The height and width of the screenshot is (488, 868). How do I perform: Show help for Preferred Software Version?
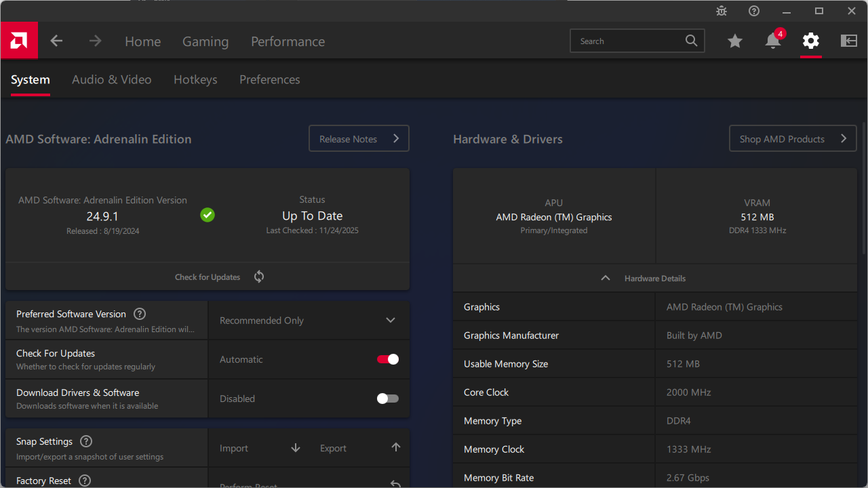(x=140, y=314)
